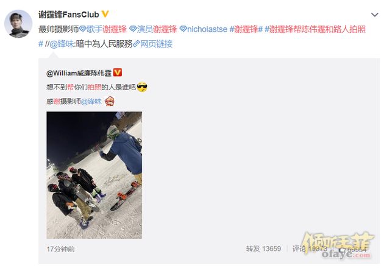
Task: Click the gold verified V badge beside FansClub
Action: [105, 14]
